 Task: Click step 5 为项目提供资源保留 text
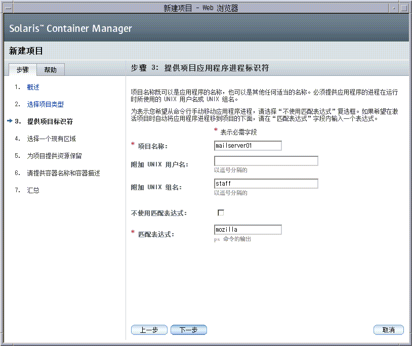coord(54,156)
